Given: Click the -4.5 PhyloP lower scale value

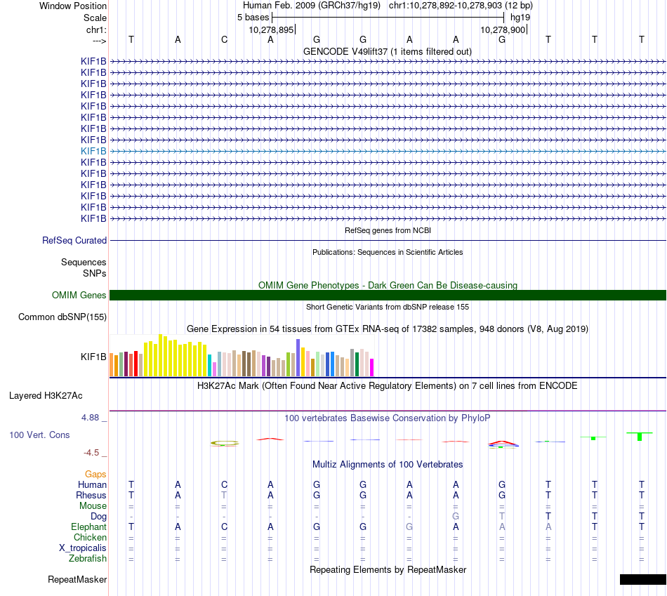Looking at the screenshot, I should (91, 453).
